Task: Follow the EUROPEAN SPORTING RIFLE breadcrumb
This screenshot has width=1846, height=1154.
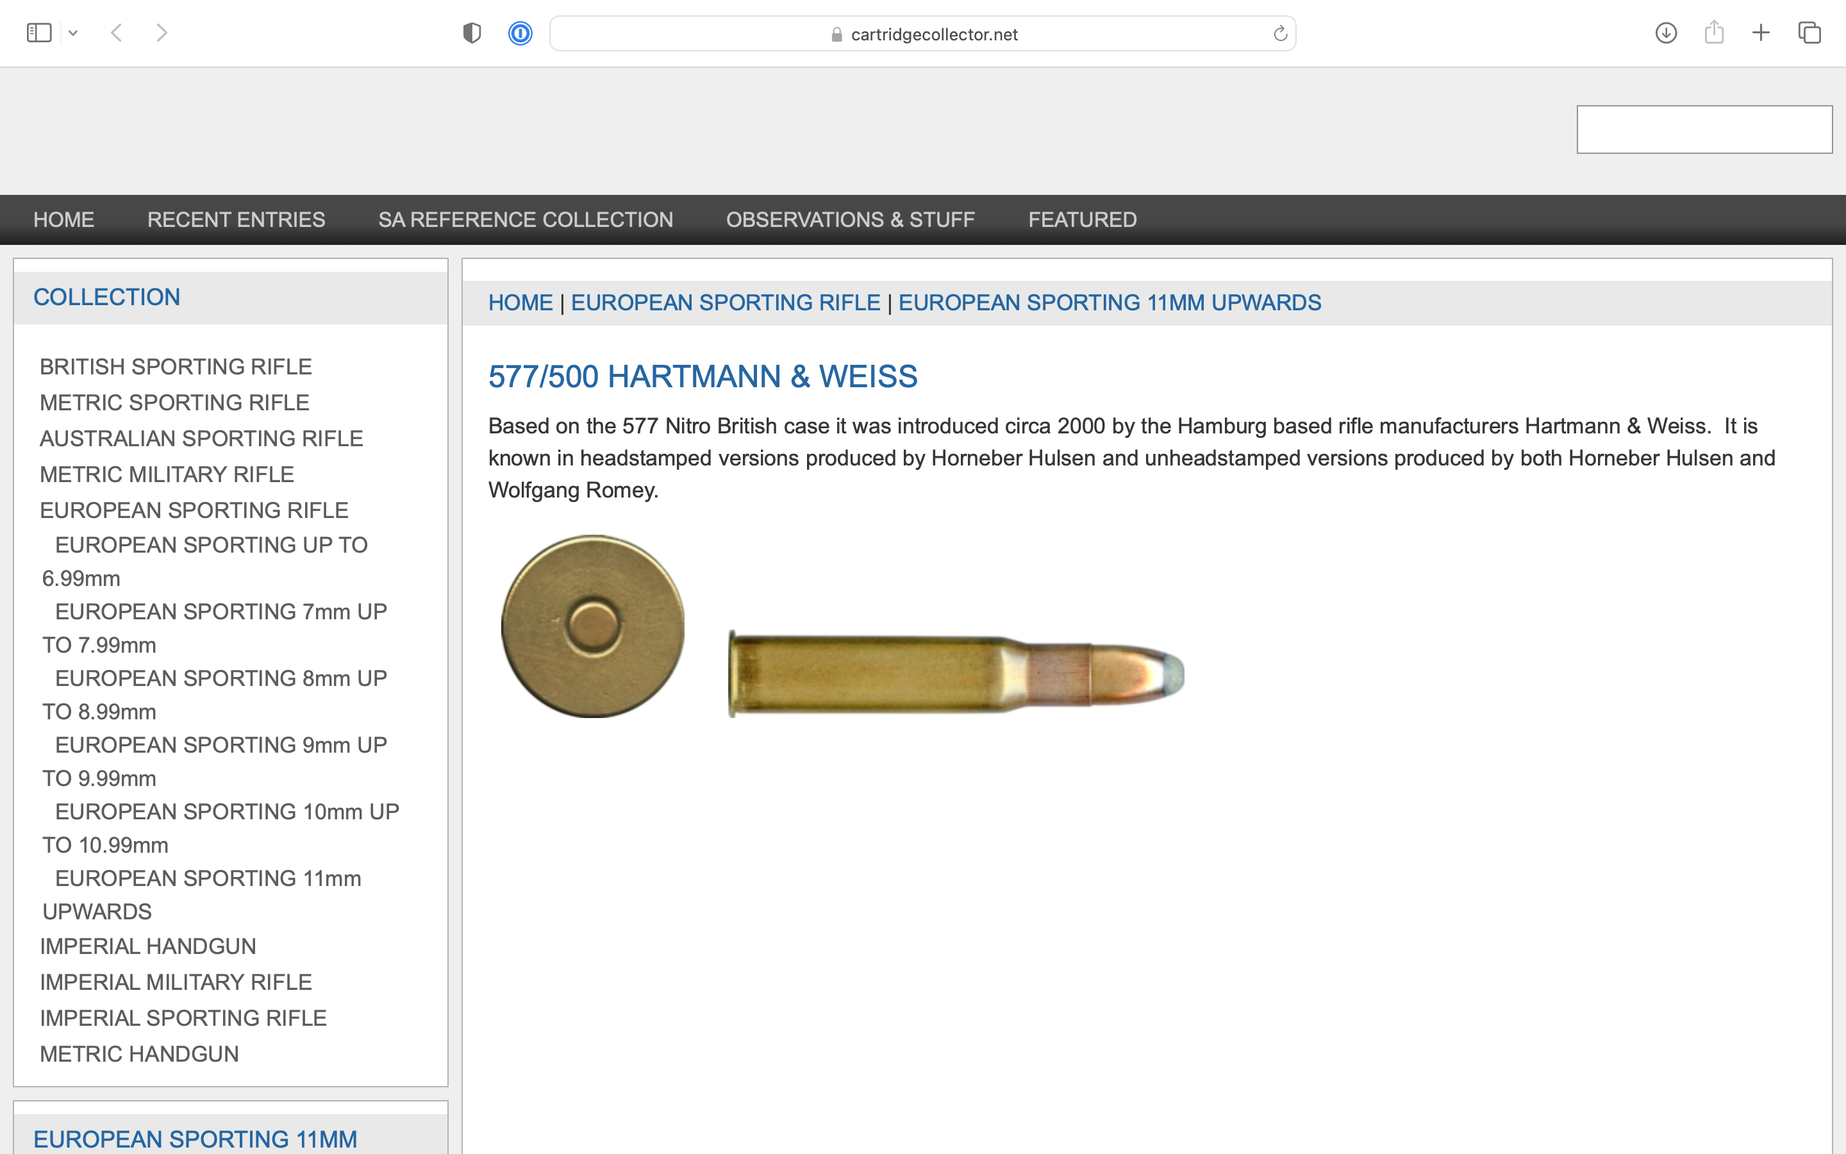Action: pyautogui.click(x=726, y=303)
